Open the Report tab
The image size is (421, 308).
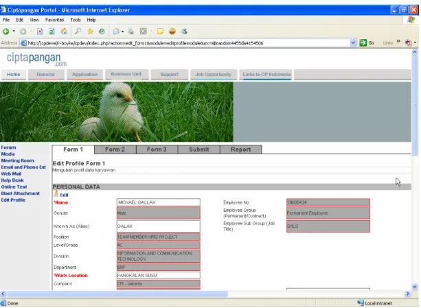(241, 150)
